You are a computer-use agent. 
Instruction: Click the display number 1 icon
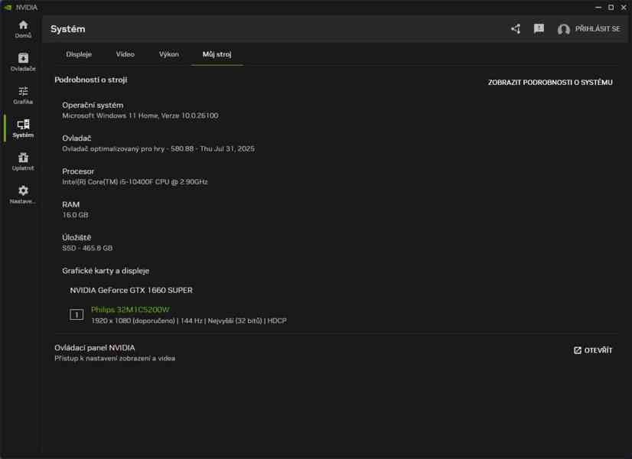click(77, 314)
